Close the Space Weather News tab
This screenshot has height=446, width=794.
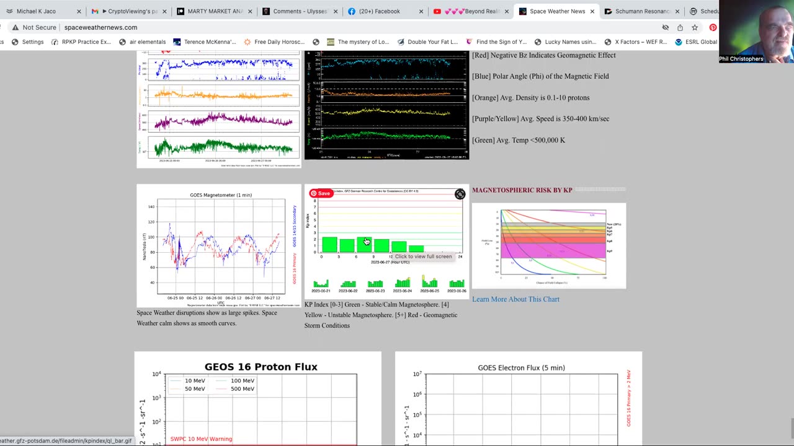592,11
